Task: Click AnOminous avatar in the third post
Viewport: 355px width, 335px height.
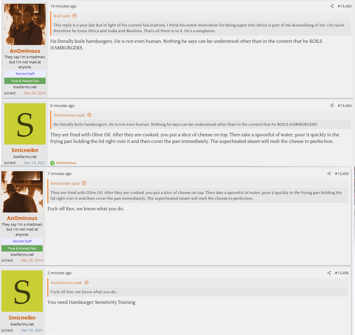Action: (x=22, y=192)
